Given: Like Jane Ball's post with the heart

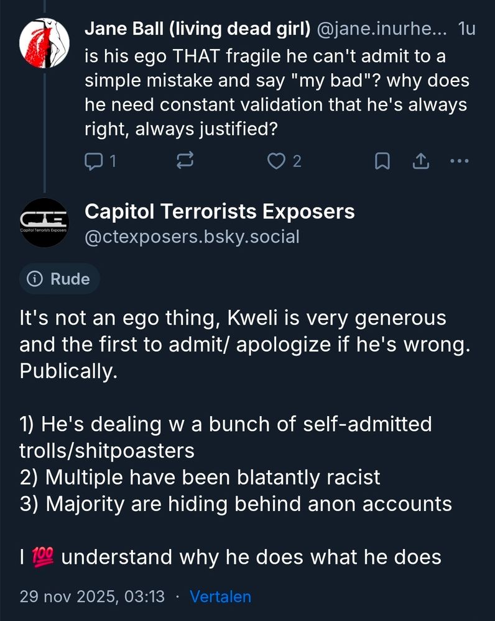Looking at the screenshot, I should coord(275,161).
